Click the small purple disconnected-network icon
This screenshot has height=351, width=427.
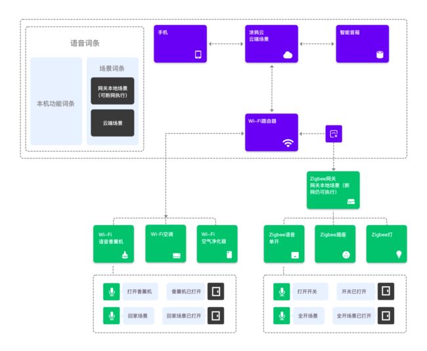(x=334, y=134)
